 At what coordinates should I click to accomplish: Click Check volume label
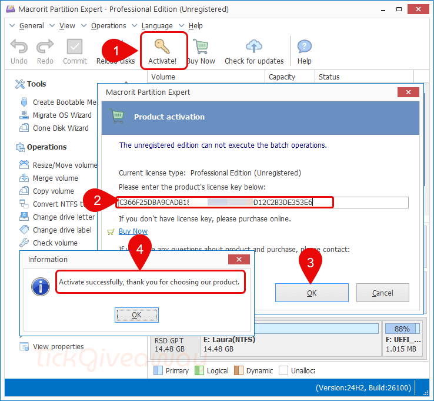[x=55, y=243]
